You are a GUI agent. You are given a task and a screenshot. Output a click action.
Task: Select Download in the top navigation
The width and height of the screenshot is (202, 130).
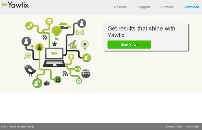[191, 7]
